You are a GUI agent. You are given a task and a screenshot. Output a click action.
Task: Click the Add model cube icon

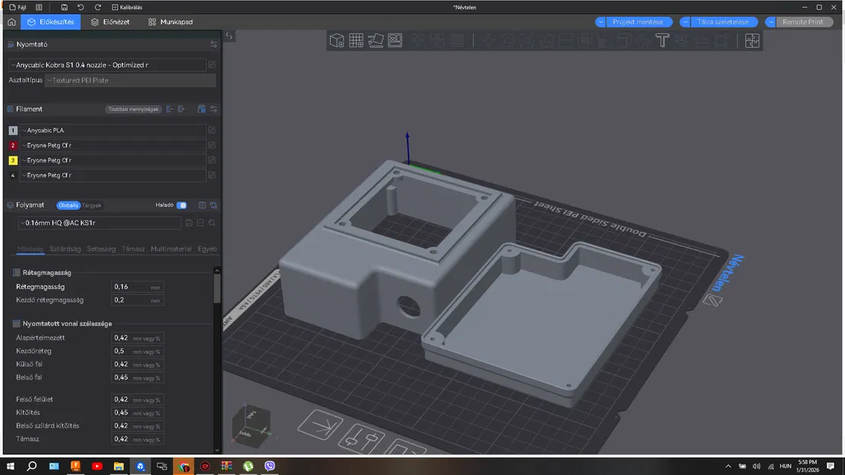point(336,40)
